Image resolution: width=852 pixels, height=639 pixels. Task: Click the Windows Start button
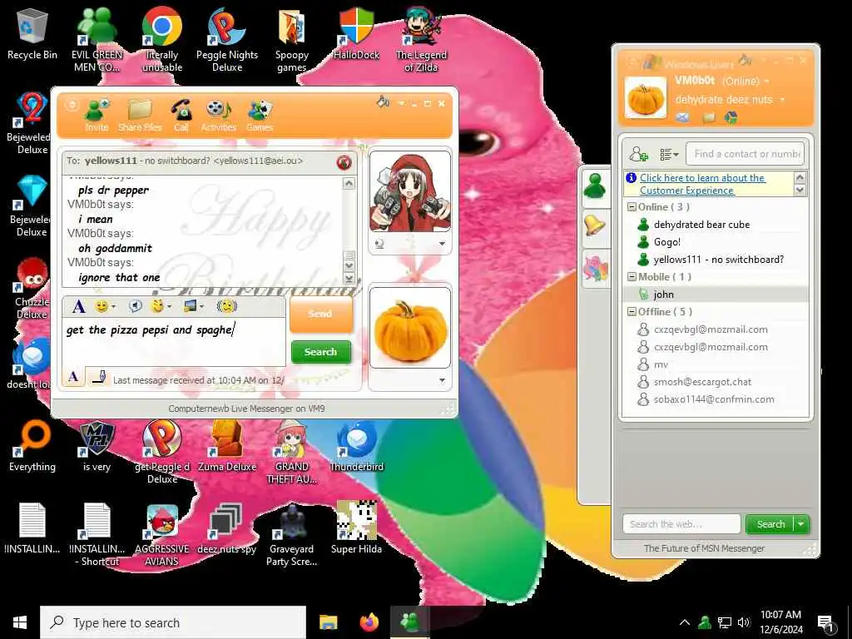click(20, 622)
